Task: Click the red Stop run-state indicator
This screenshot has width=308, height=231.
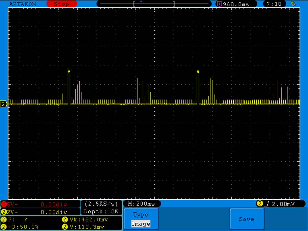Action: point(62,4)
